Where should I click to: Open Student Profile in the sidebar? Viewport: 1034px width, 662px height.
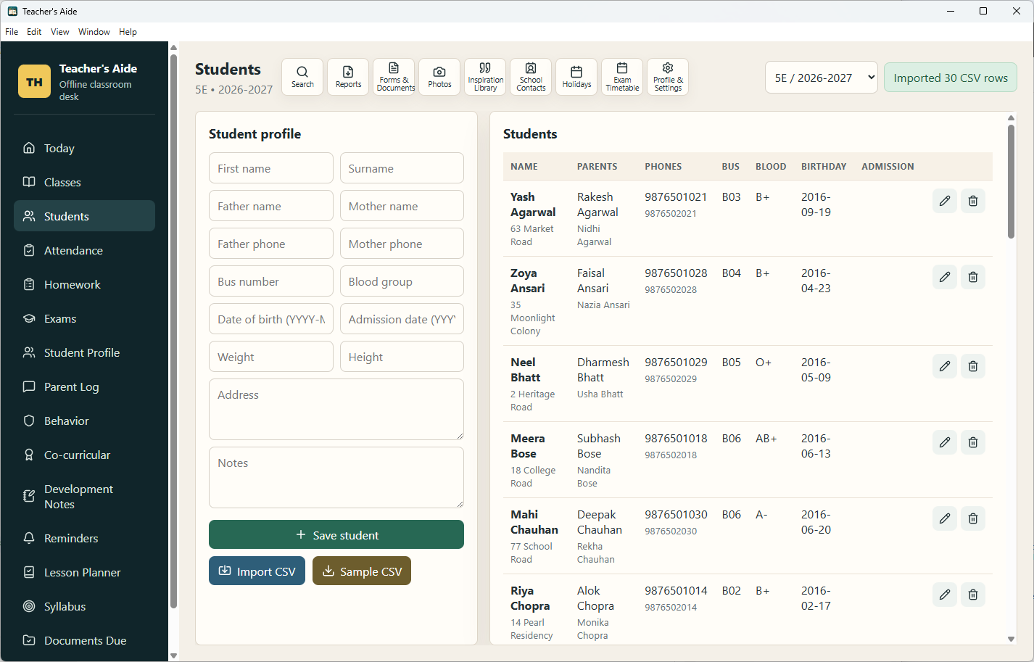click(x=84, y=352)
